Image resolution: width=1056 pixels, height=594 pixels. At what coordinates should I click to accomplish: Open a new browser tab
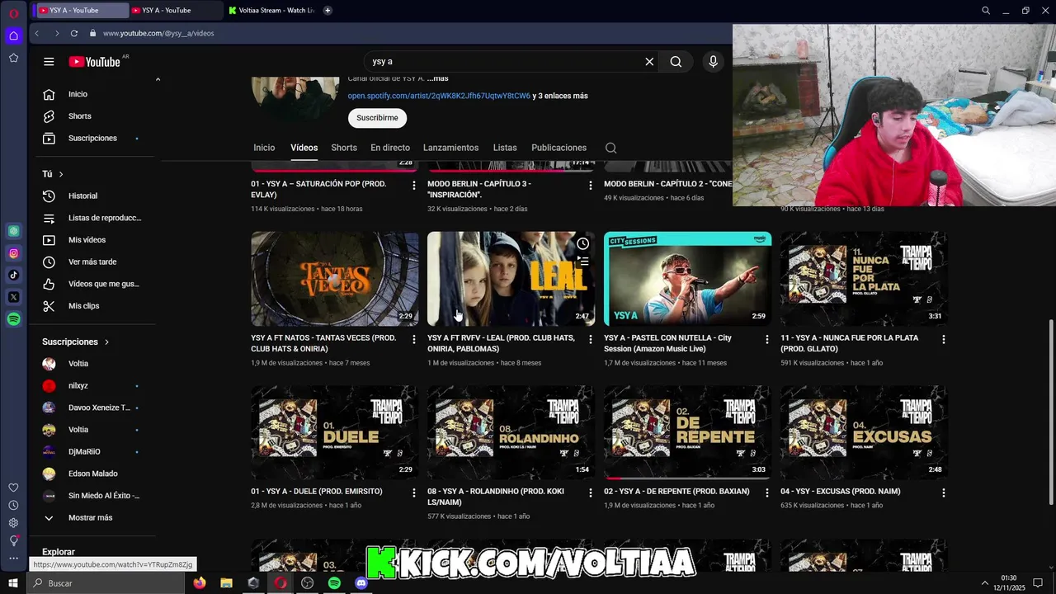pyautogui.click(x=328, y=11)
